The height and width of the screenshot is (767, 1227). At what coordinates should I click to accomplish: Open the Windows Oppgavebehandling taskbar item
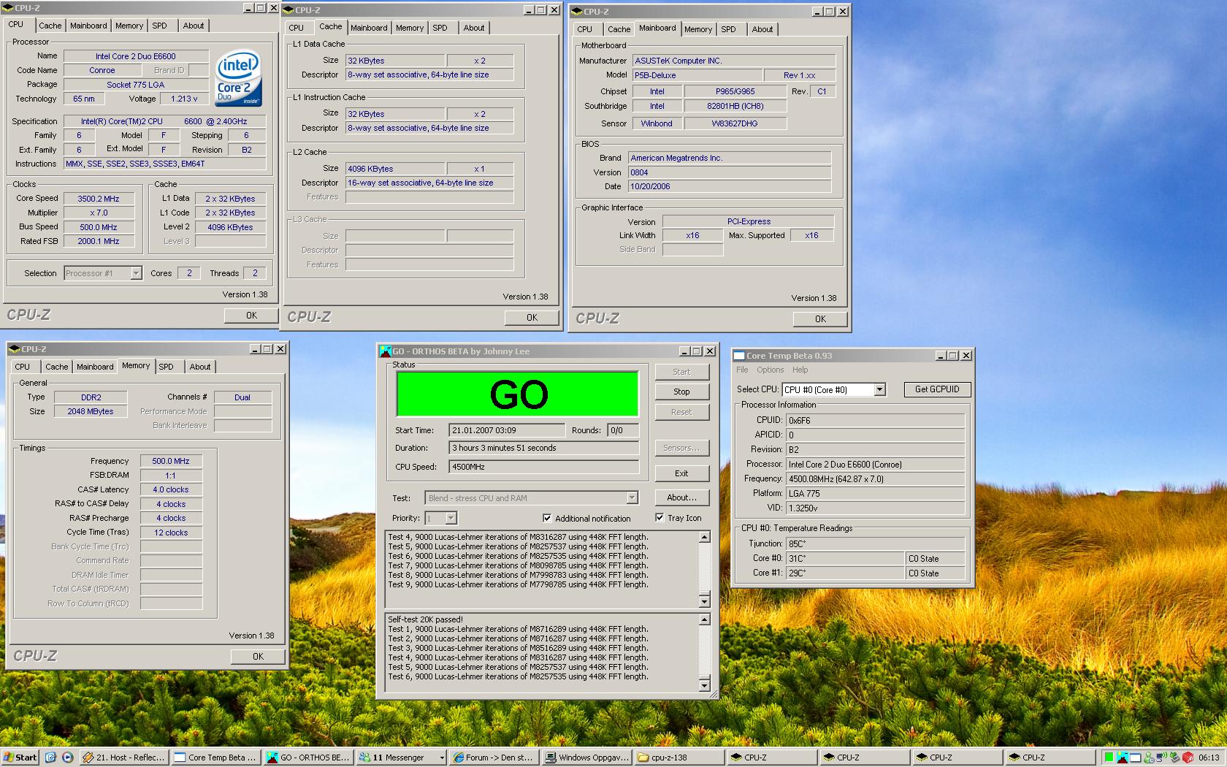(586, 758)
